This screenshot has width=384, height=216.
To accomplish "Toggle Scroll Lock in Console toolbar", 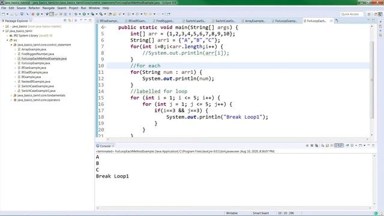I will [x=327, y=145].
